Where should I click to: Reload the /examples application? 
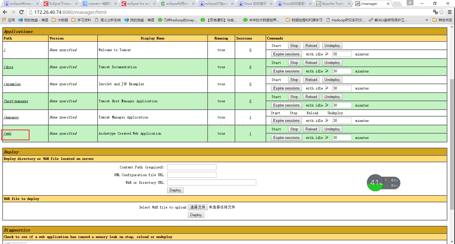[x=311, y=80]
